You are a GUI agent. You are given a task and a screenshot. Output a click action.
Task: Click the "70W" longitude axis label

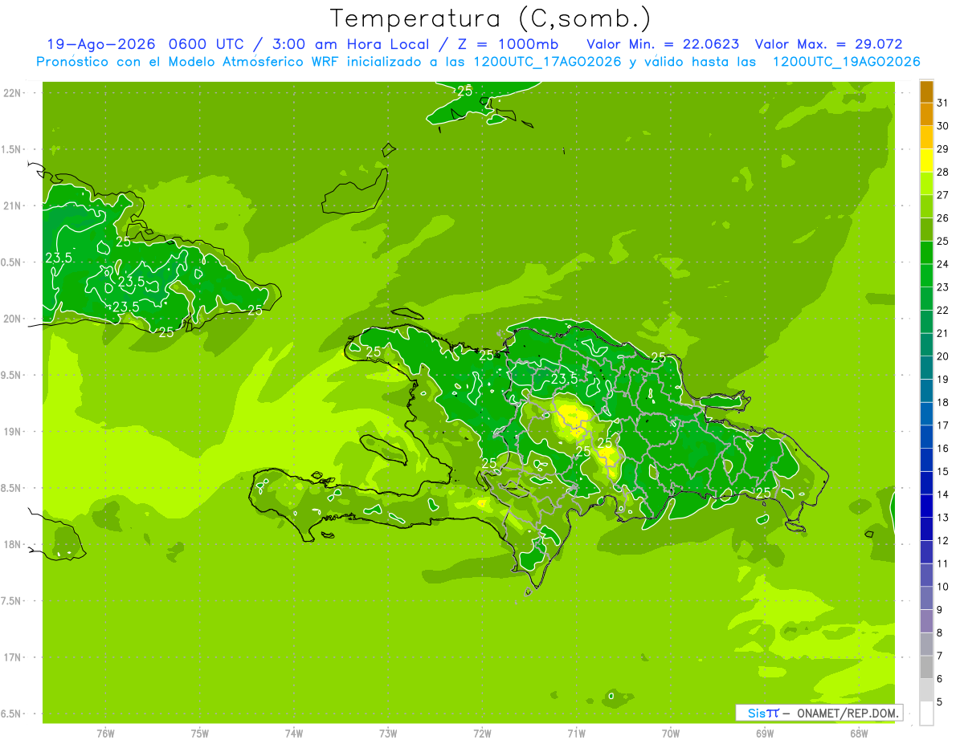coord(670,734)
